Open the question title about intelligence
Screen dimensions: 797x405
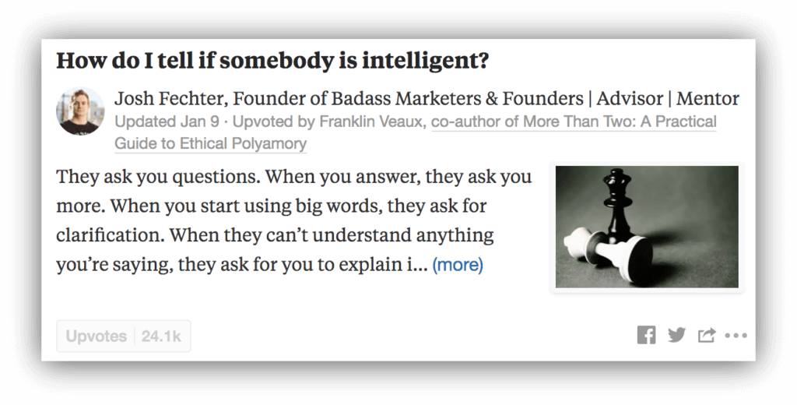pos(272,61)
